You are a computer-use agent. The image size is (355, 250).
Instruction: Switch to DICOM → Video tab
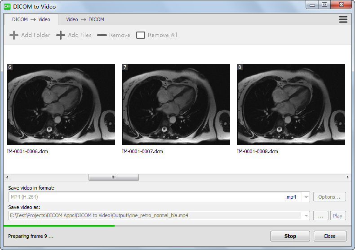point(31,19)
